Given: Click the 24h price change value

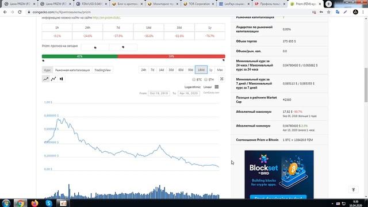Looking at the screenshot, I should tap(87, 36).
